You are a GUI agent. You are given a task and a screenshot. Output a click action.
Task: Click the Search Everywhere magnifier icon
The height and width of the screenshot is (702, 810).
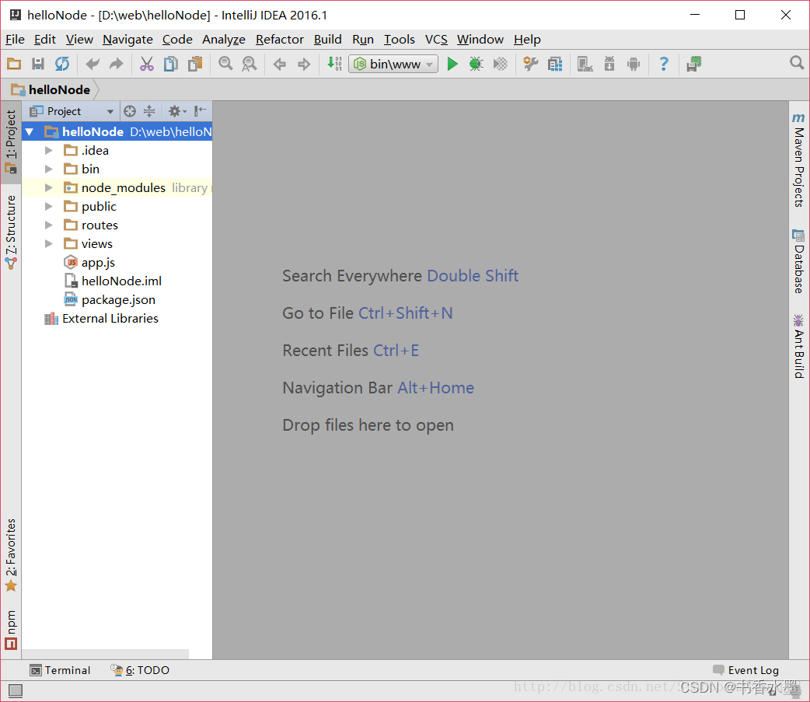[797, 63]
